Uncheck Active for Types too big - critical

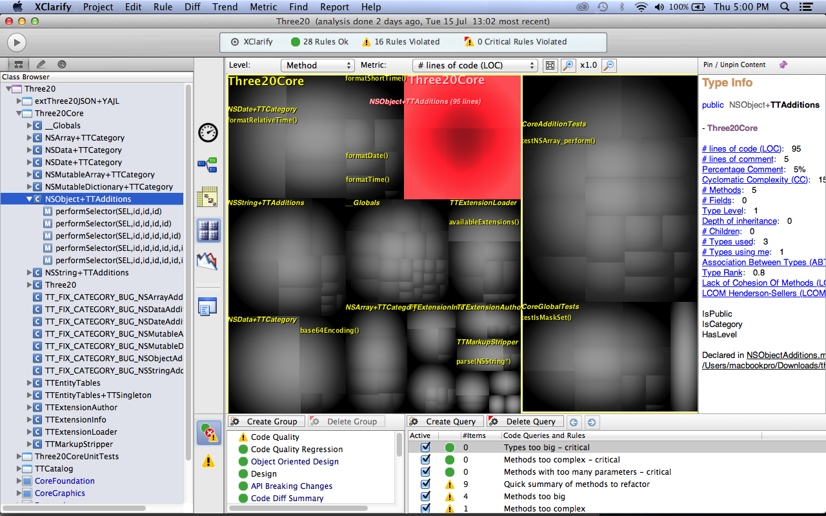point(425,448)
